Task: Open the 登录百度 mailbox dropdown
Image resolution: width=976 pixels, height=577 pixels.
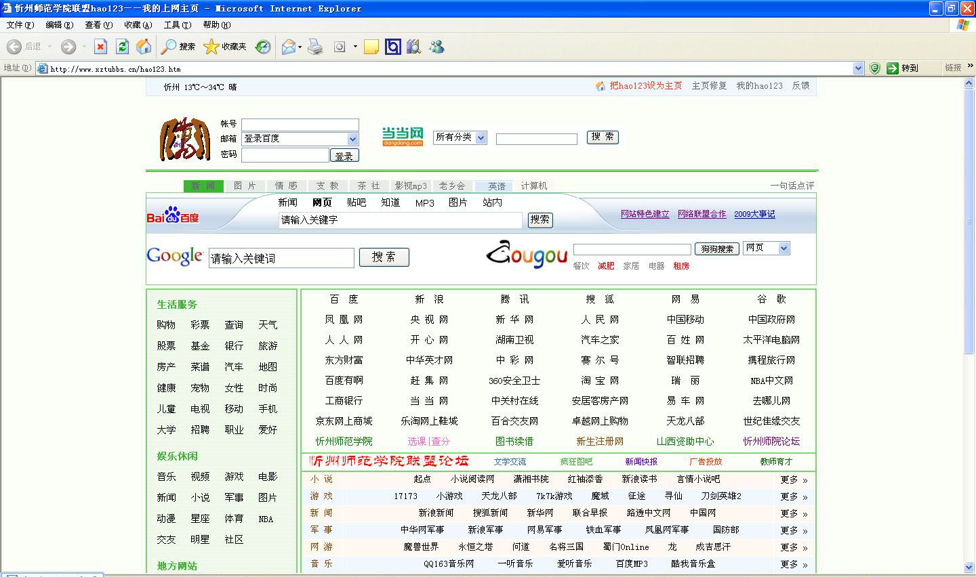Action: [352, 139]
